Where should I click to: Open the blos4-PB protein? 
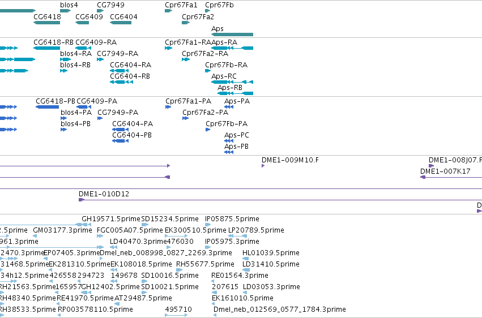pos(63,130)
